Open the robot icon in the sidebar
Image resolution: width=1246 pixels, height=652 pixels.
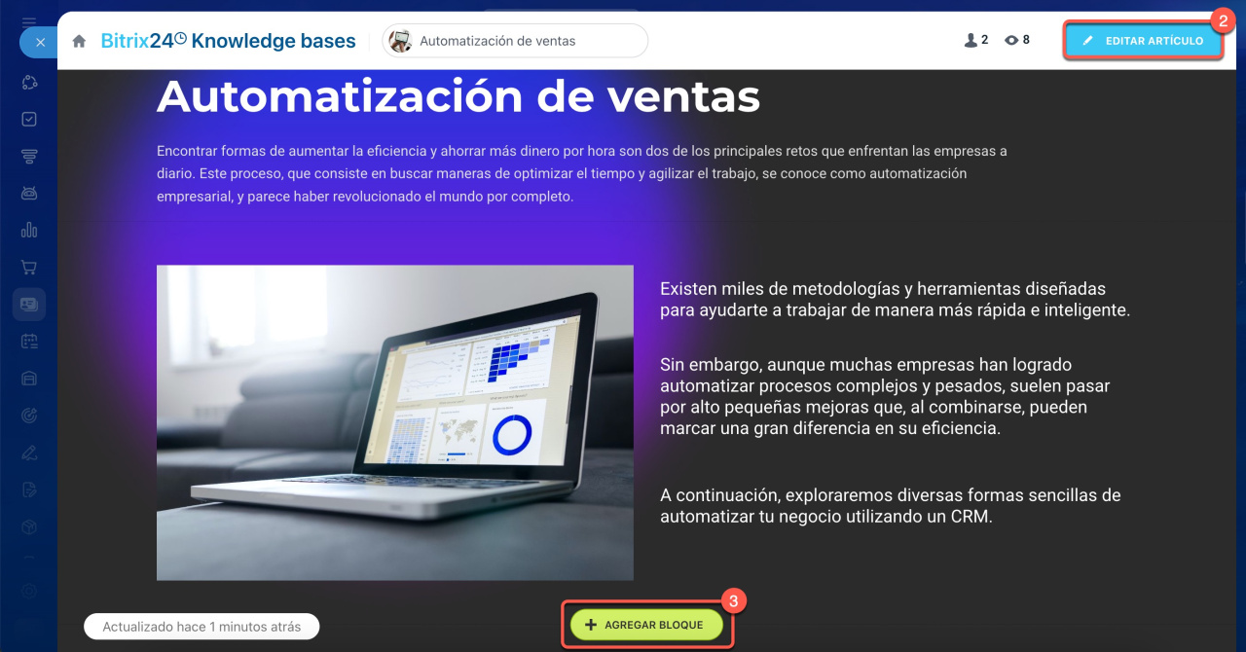point(29,193)
